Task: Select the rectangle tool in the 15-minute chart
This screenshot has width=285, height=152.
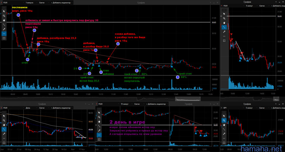Action: (x=99, y=140)
